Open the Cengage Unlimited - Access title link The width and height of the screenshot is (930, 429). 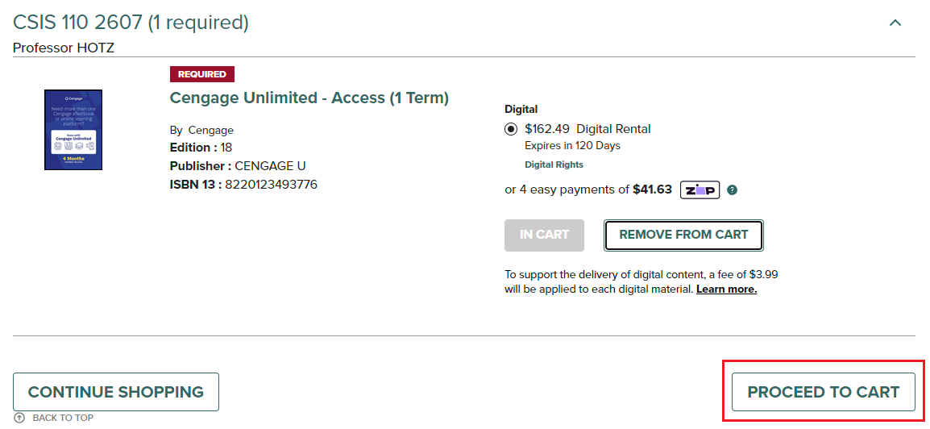click(309, 98)
